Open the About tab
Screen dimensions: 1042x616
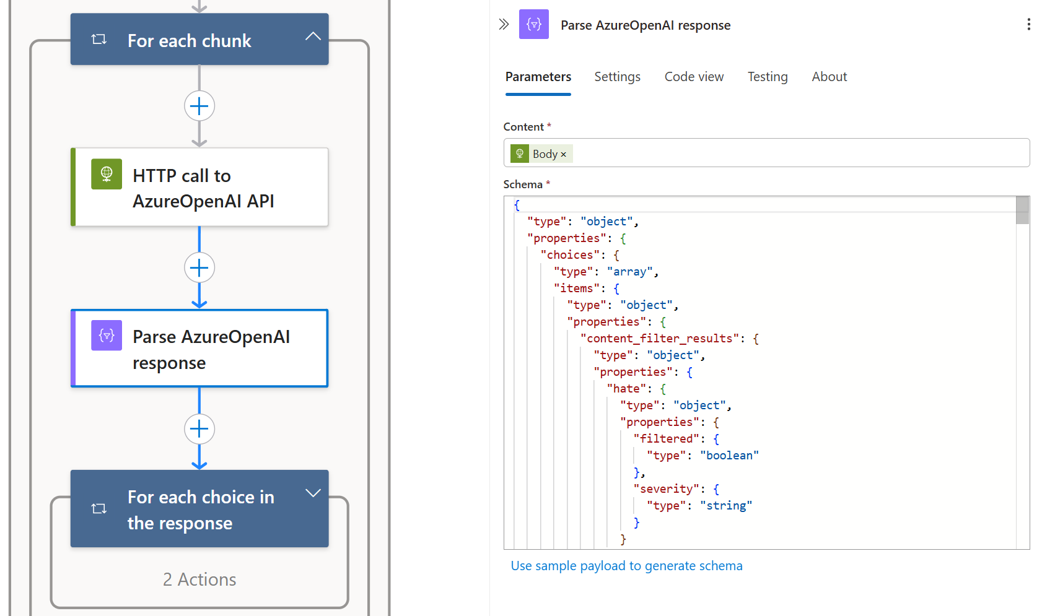coord(829,77)
